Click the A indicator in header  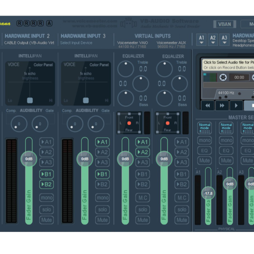coord(49,23)
